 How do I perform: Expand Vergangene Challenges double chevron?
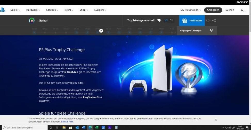click(211, 30)
